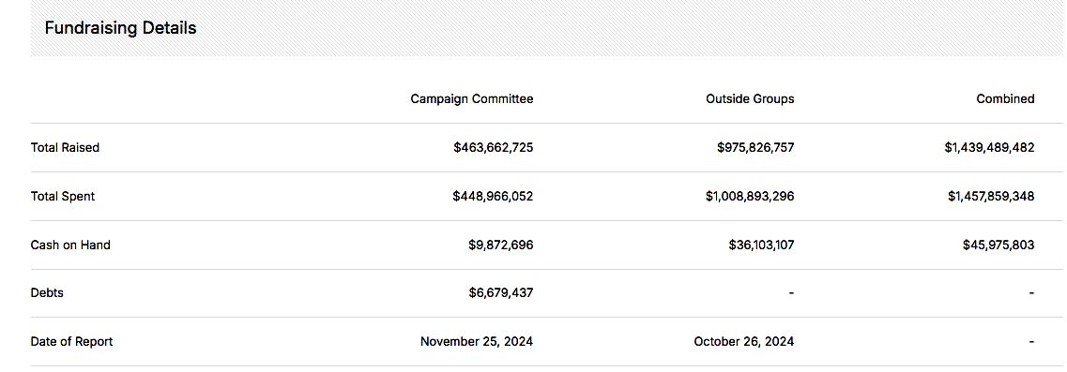Screen dimensions: 1067x372
Task: Click the Date of Report row label
Action: click(x=71, y=341)
